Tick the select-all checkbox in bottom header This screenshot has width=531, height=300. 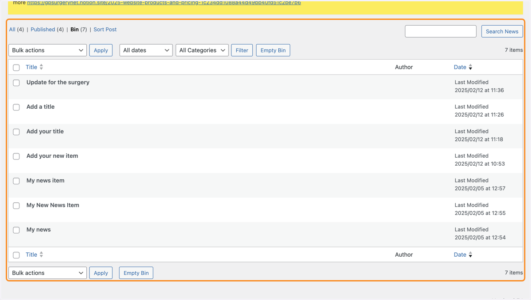point(16,255)
